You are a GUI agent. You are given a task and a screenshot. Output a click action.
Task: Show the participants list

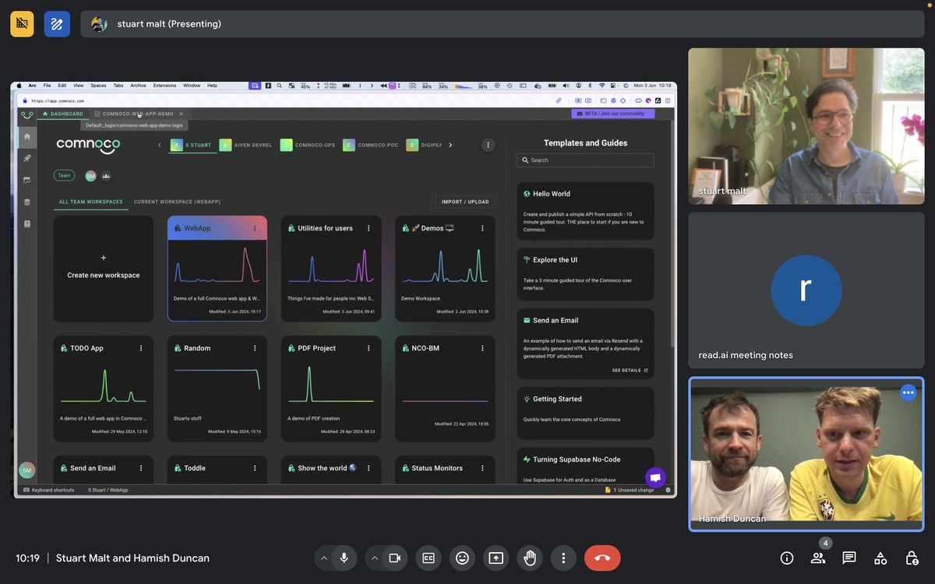pyautogui.click(x=817, y=558)
